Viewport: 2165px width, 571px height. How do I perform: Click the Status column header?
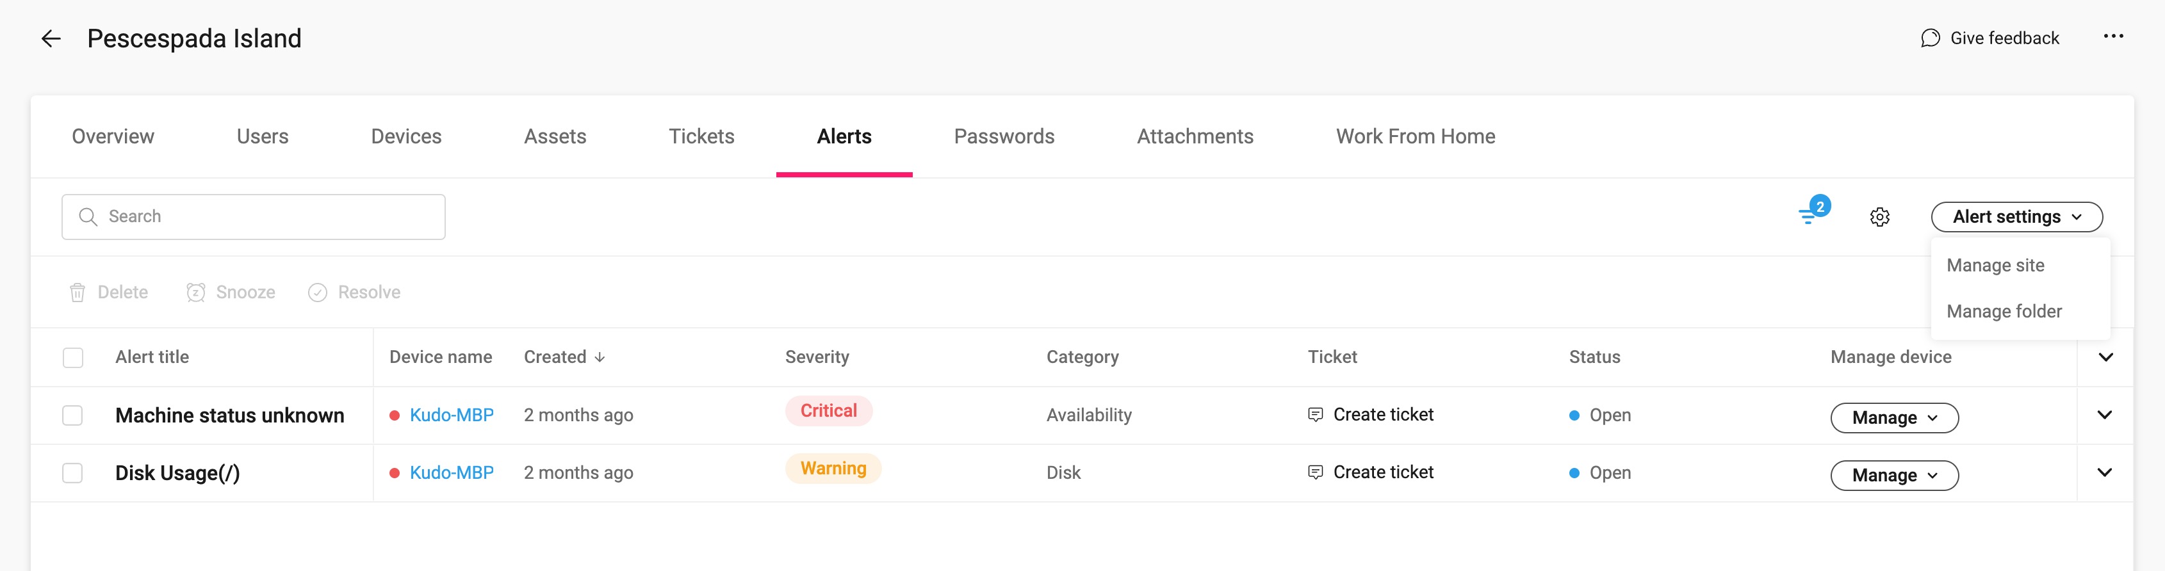(1594, 357)
